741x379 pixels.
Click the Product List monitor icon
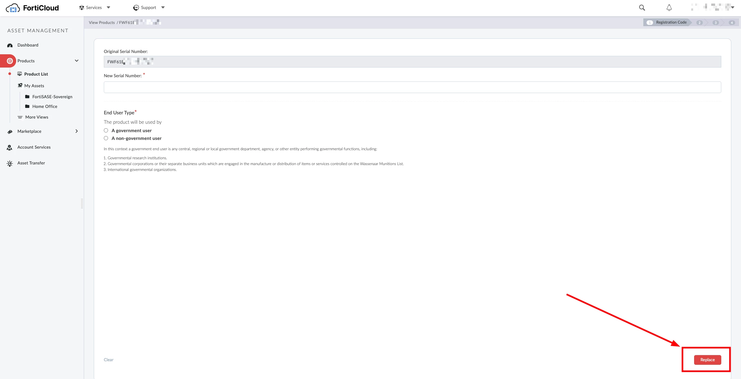[20, 74]
